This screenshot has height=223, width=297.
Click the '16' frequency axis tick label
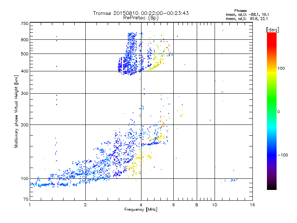click(252, 205)
